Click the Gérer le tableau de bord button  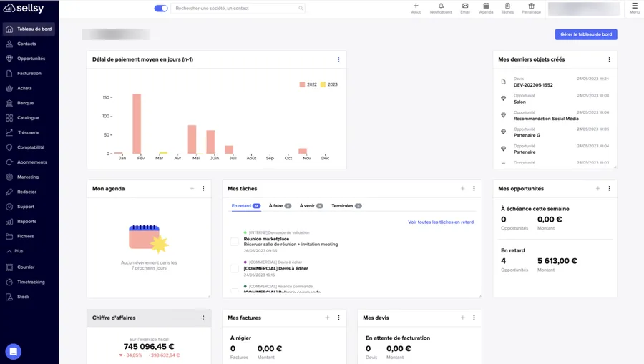click(x=585, y=34)
